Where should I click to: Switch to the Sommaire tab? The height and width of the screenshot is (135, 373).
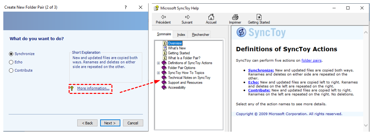164,34
